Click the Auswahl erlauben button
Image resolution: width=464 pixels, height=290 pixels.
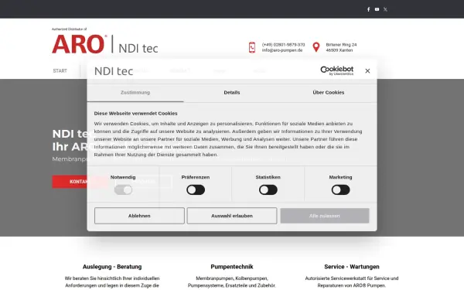pyautogui.click(x=232, y=216)
